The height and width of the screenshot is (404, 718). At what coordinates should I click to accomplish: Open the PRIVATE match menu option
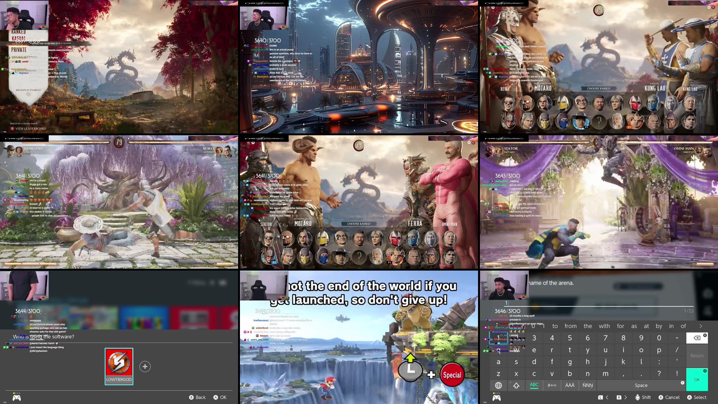click(x=19, y=49)
